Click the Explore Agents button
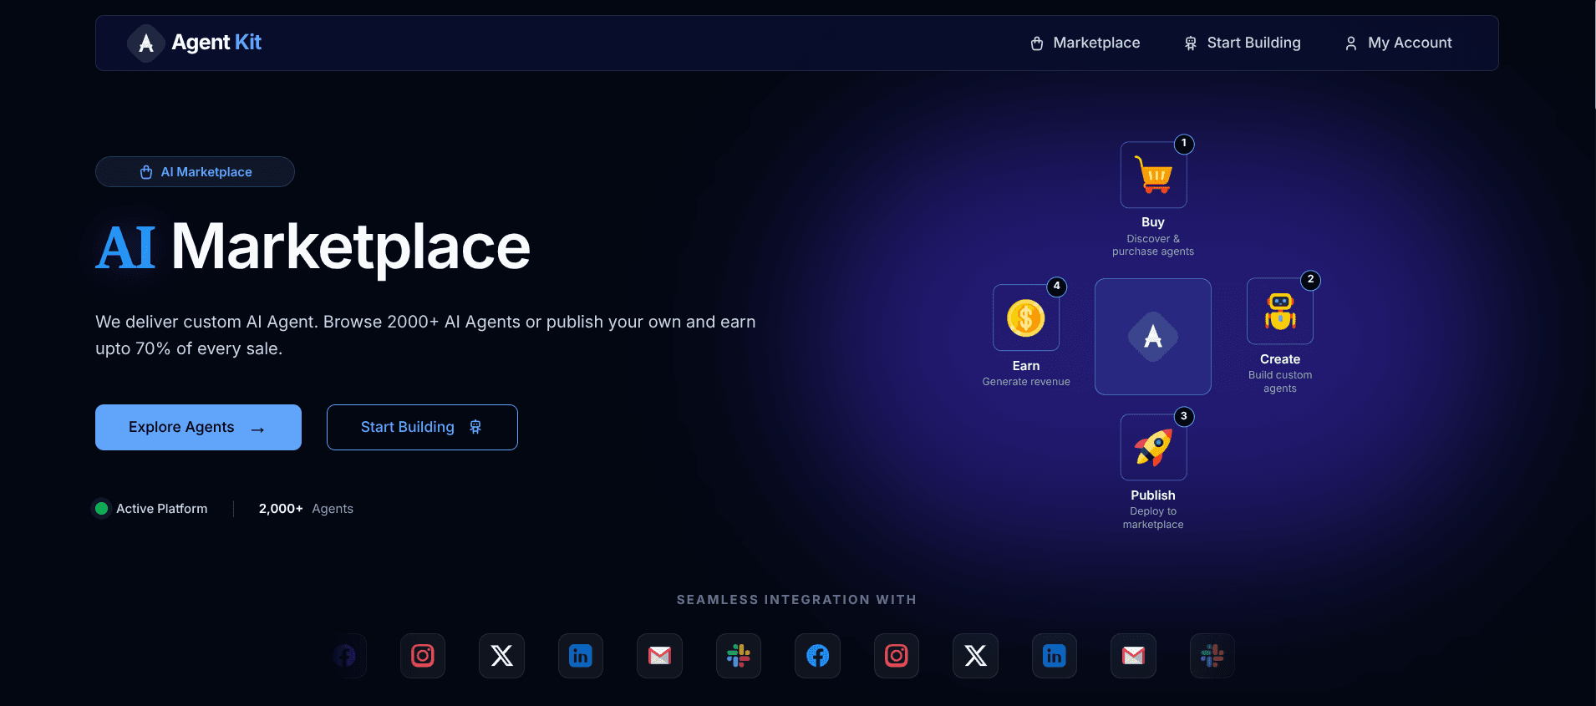The image size is (1596, 706). (x=198, y=427)
